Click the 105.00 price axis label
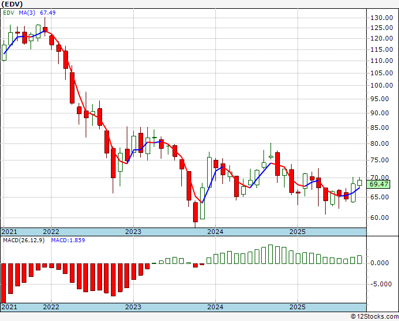 [x=381, y=73]
